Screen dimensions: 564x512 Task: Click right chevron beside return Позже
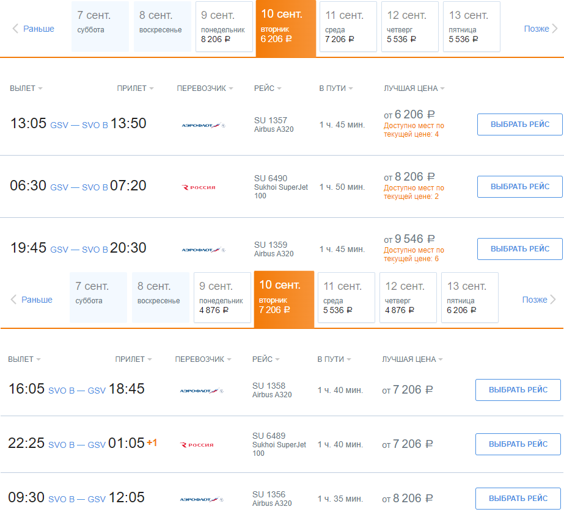tap(553, 300)
